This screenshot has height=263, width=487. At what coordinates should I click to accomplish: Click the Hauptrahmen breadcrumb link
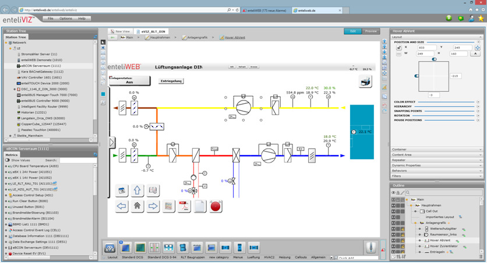click(x=160, y=37)
